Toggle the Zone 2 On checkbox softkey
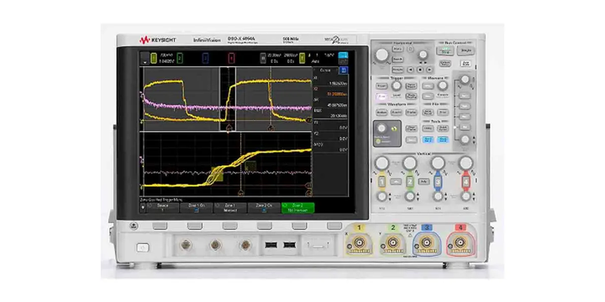The width and height of the screenshot is (605, 302). point(264,208)
